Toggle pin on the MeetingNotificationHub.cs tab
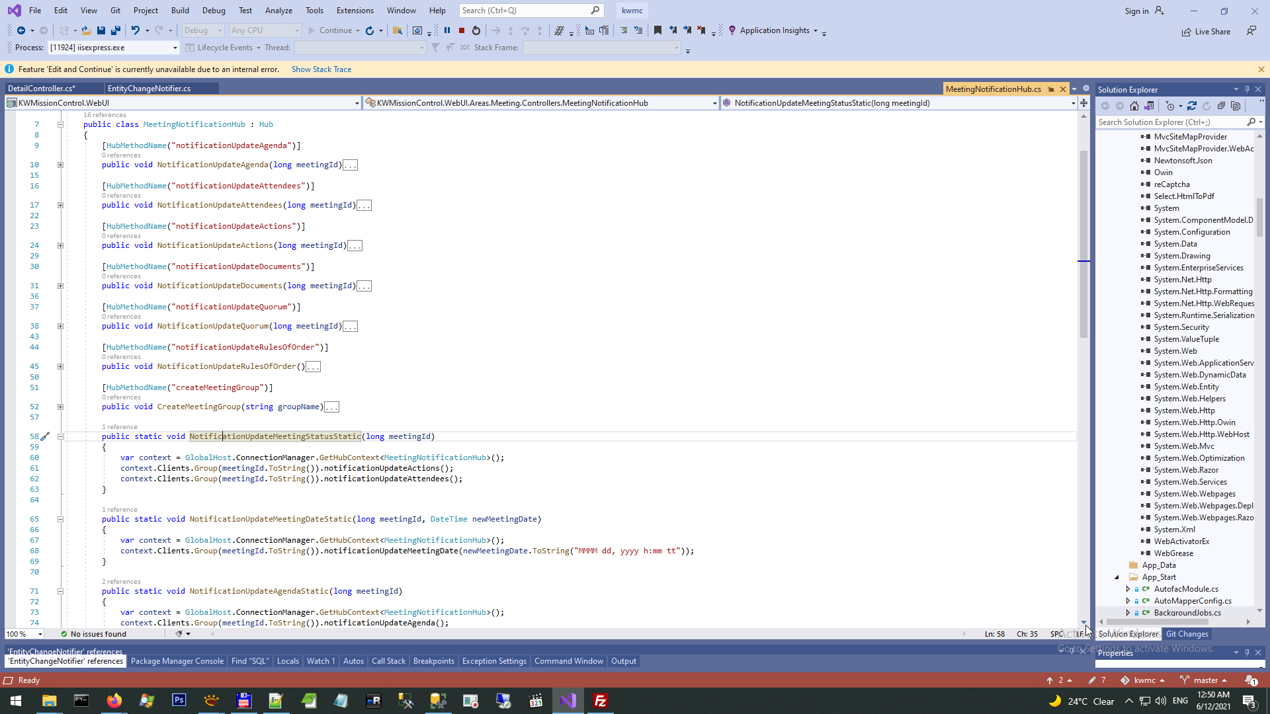The height and width of the screenshot is (714, 1270). (1051, 89)
